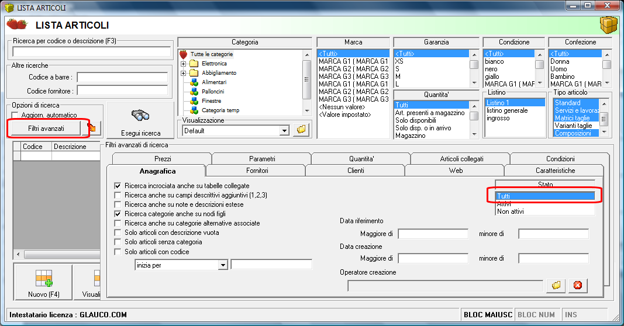This screenshot has height=326, width=624.
Task: Click the Filtri avanzati button
Action: (46, 129)
